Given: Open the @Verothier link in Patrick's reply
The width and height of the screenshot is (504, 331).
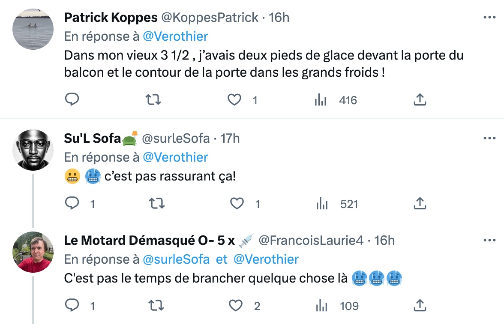Looking at the screenshot, I should [175, 36].
